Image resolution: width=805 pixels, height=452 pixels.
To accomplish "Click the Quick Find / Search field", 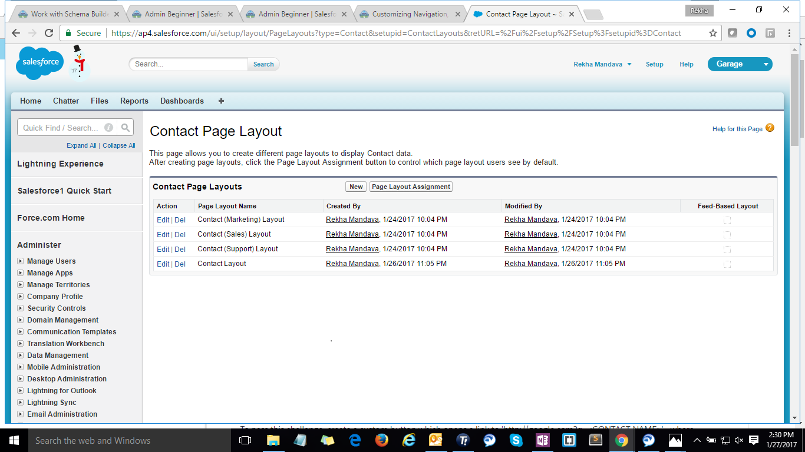I will 67,127.
